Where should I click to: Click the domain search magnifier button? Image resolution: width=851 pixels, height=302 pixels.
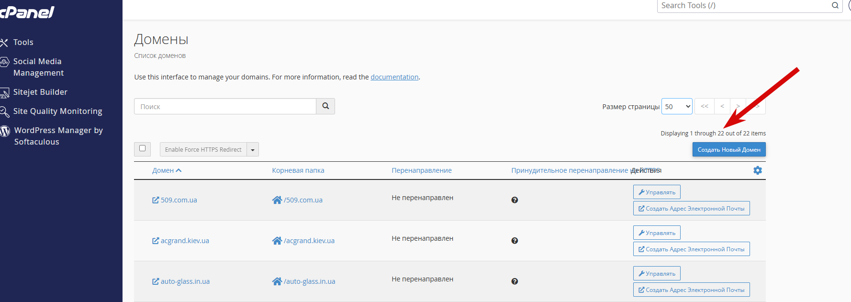pos(325,106)
